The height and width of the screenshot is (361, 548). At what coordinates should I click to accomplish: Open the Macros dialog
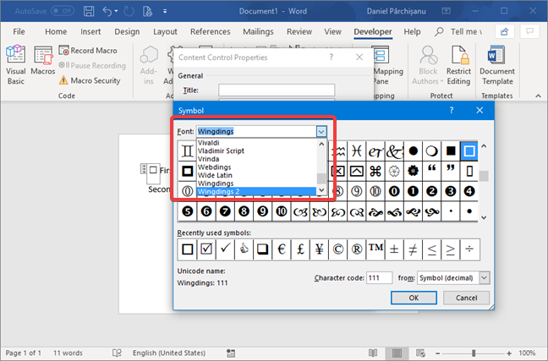tap(43, 60)
